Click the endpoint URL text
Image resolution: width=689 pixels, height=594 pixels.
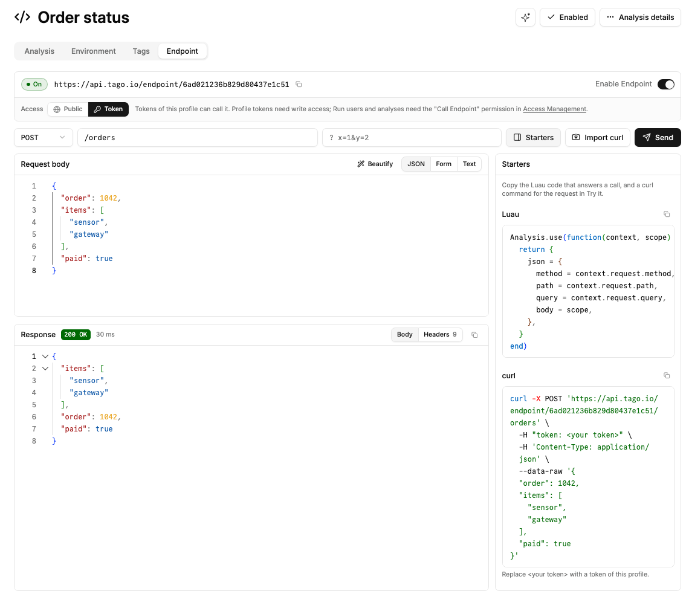tap(172, 85)
